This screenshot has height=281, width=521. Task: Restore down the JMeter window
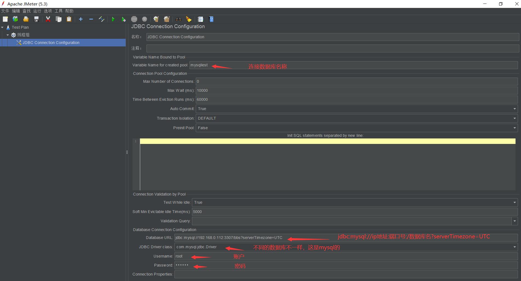tap(501, 4)
